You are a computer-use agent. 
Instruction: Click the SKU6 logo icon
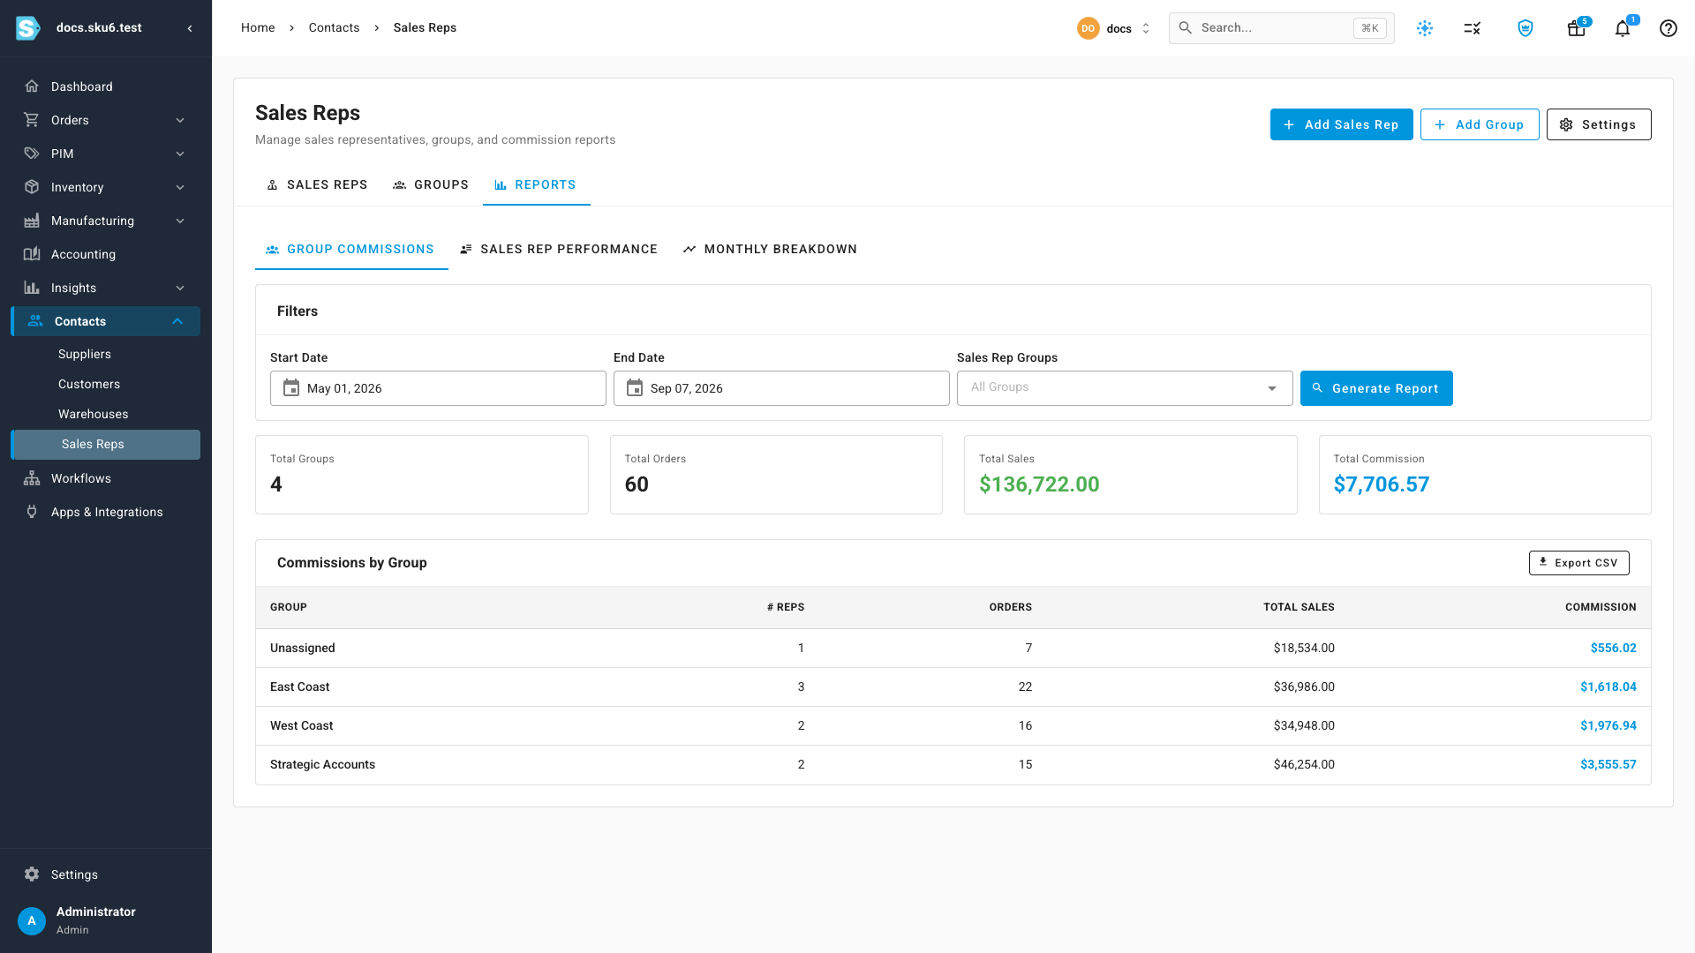tap(28, 28)
